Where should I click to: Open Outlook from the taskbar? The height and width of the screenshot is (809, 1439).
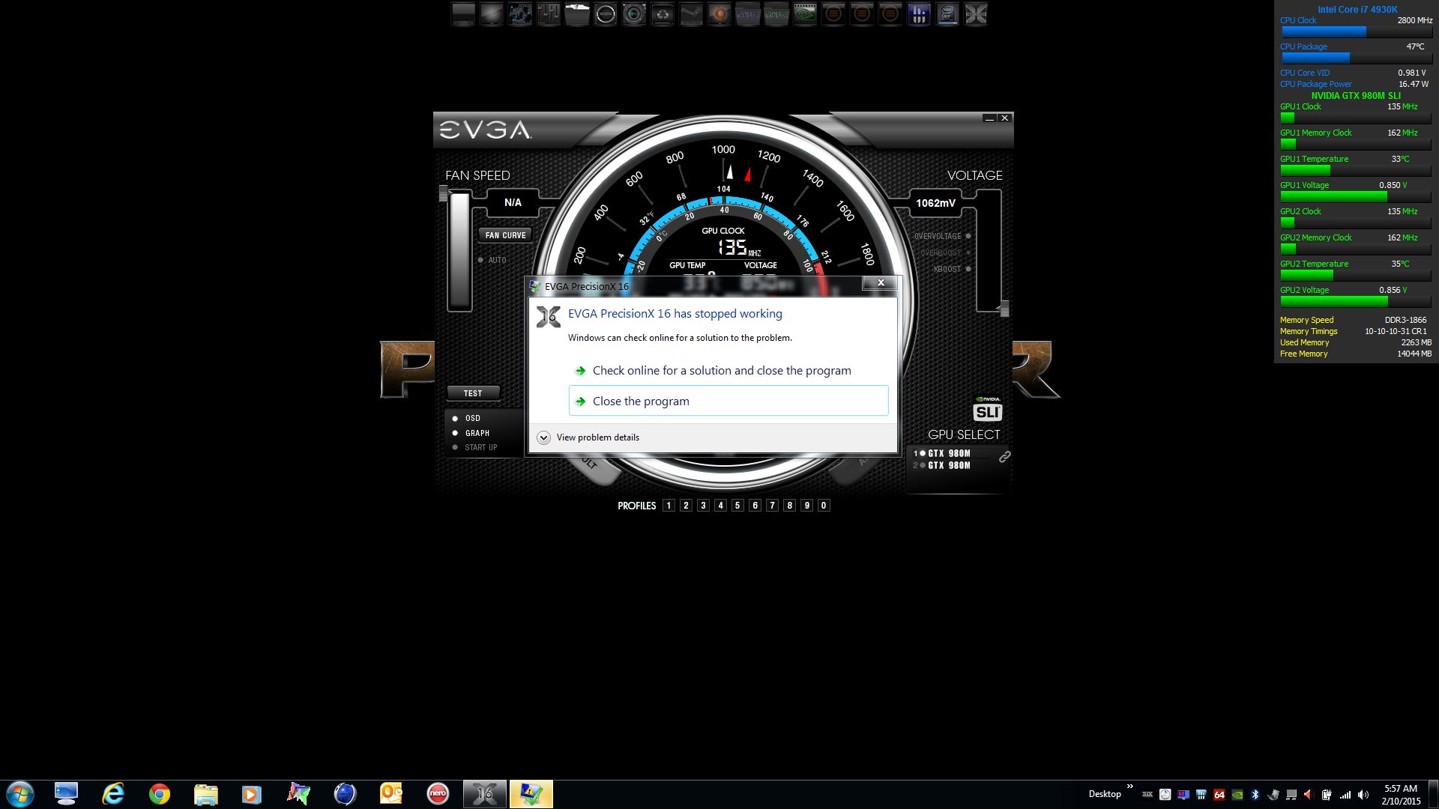tap(391, 794)
